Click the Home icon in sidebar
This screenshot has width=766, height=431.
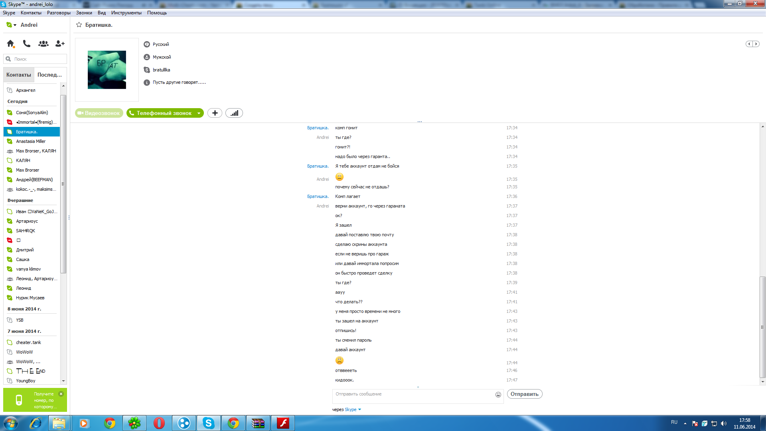[10, 43]
